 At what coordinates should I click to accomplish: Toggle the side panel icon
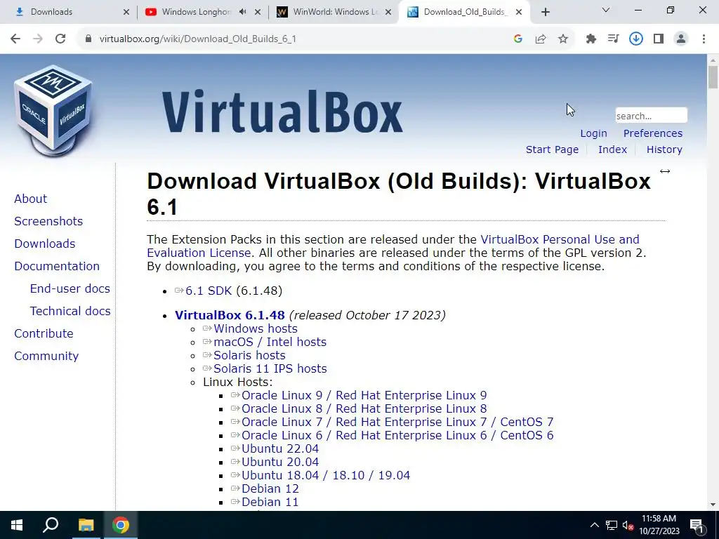click(659, 39)
